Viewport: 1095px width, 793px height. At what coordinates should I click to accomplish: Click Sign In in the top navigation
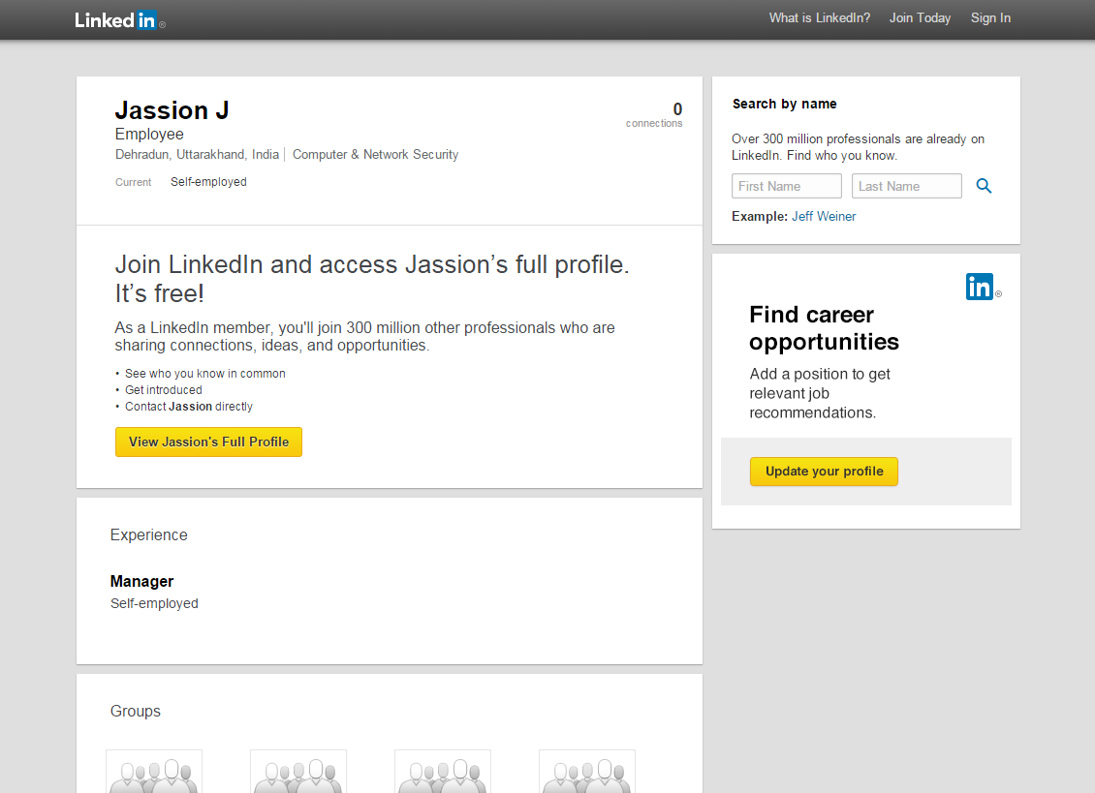990,18
